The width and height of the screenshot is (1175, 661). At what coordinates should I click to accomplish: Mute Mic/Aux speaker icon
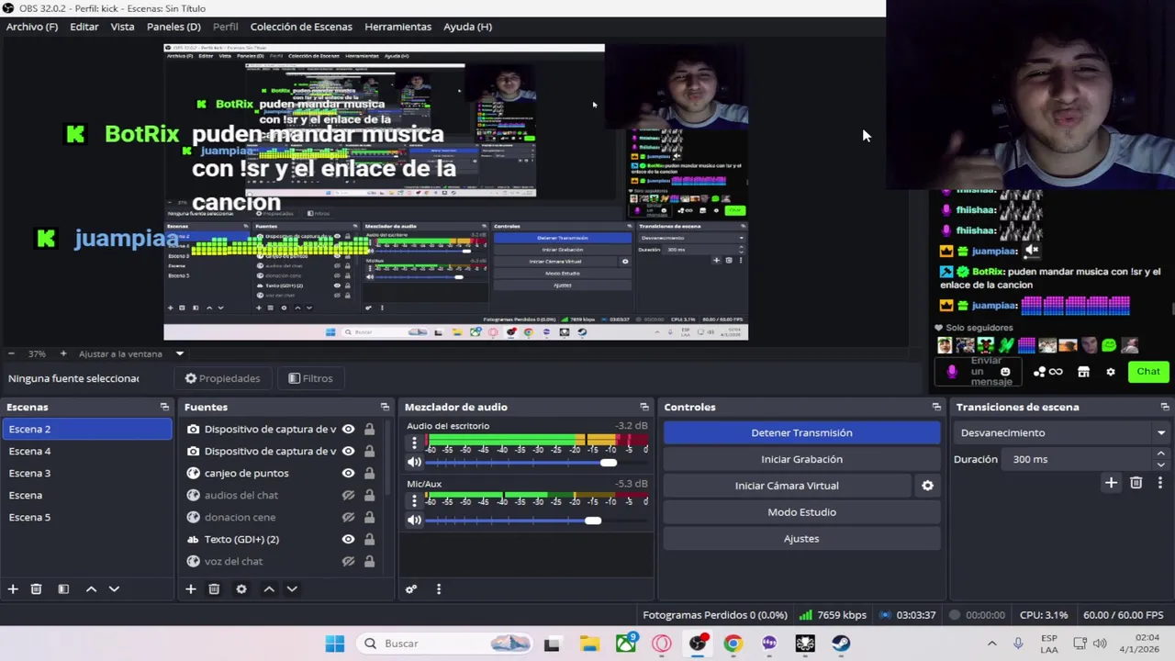pyautogui.click(x=414, y=520)
